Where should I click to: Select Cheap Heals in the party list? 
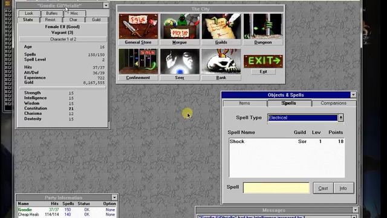click(x=28, y=214)
